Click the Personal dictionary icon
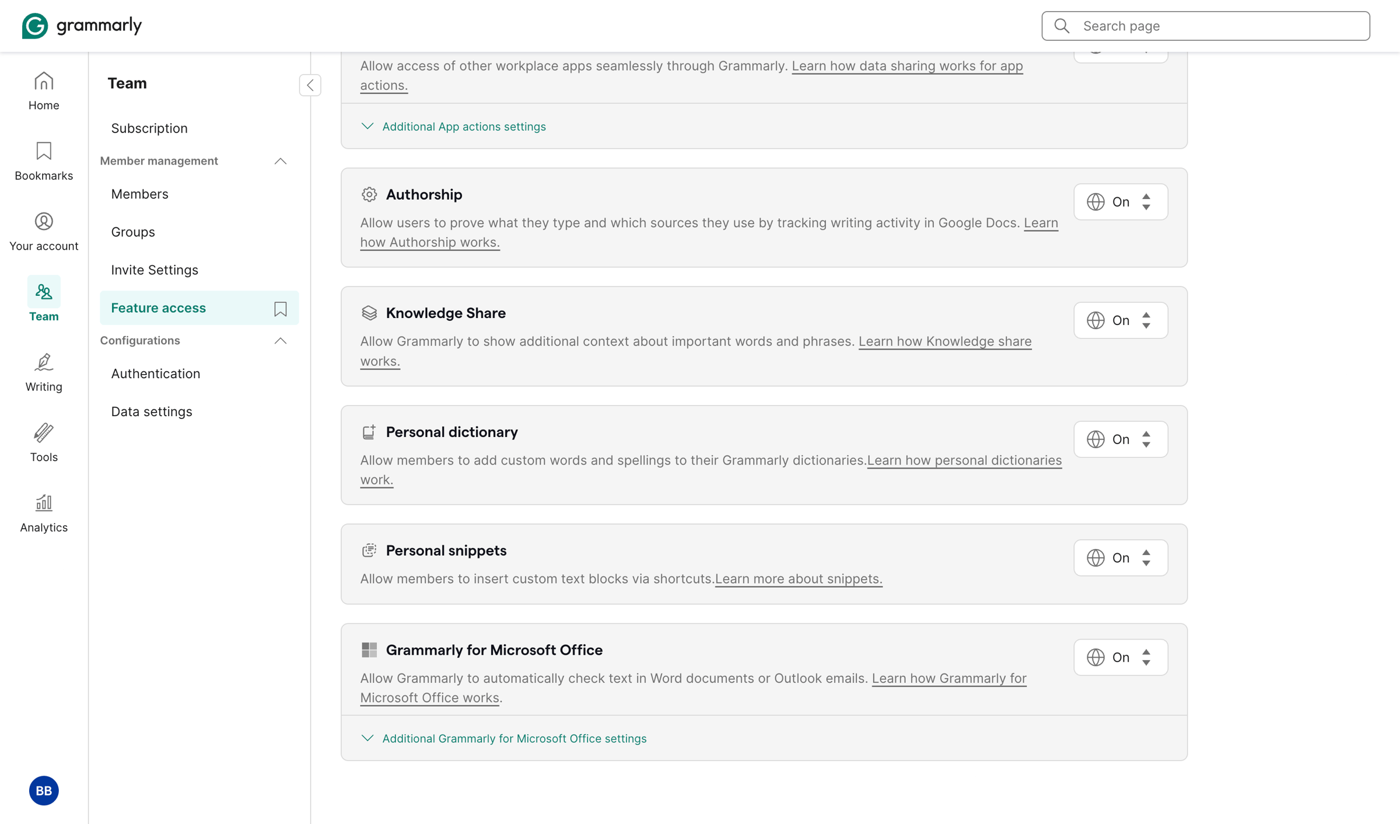Screen dimensions: 1400x824 pyautogui.click(x=369, y=432)
